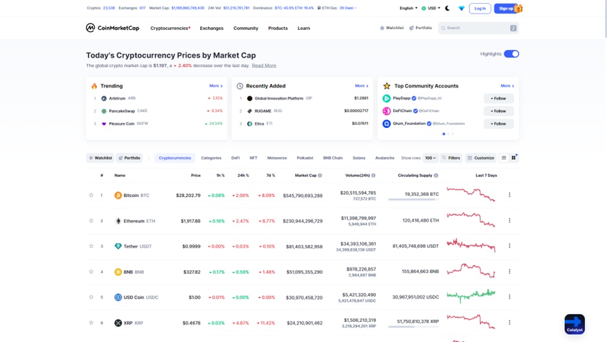Open the Exchanges nav menu
The width and height of the screenshot is (607, 342).
211,28
